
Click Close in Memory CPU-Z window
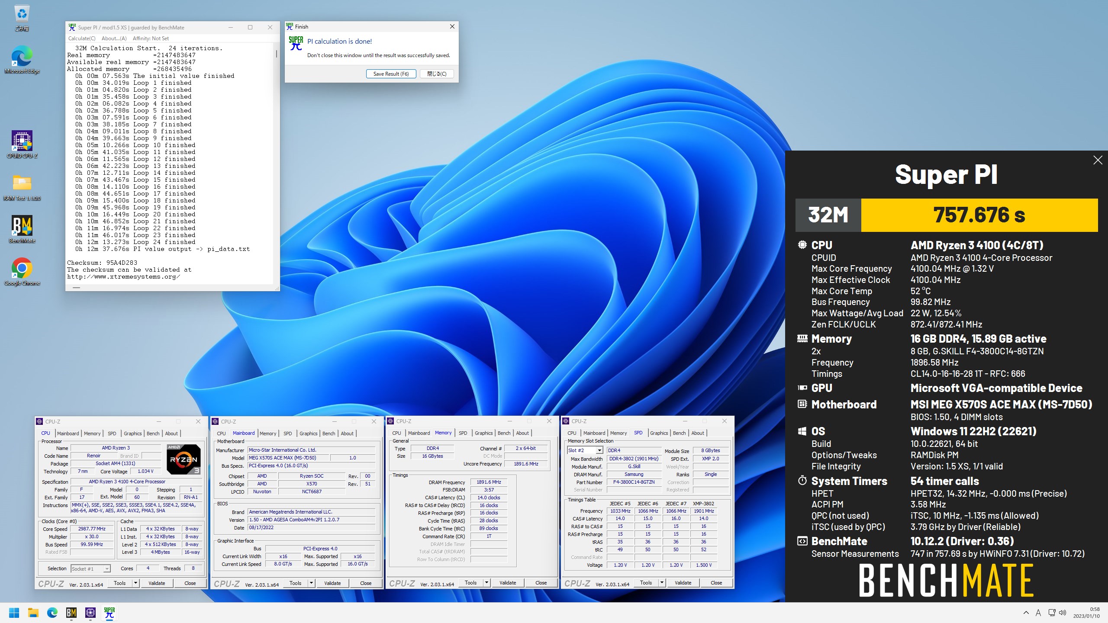click(541, 583)
